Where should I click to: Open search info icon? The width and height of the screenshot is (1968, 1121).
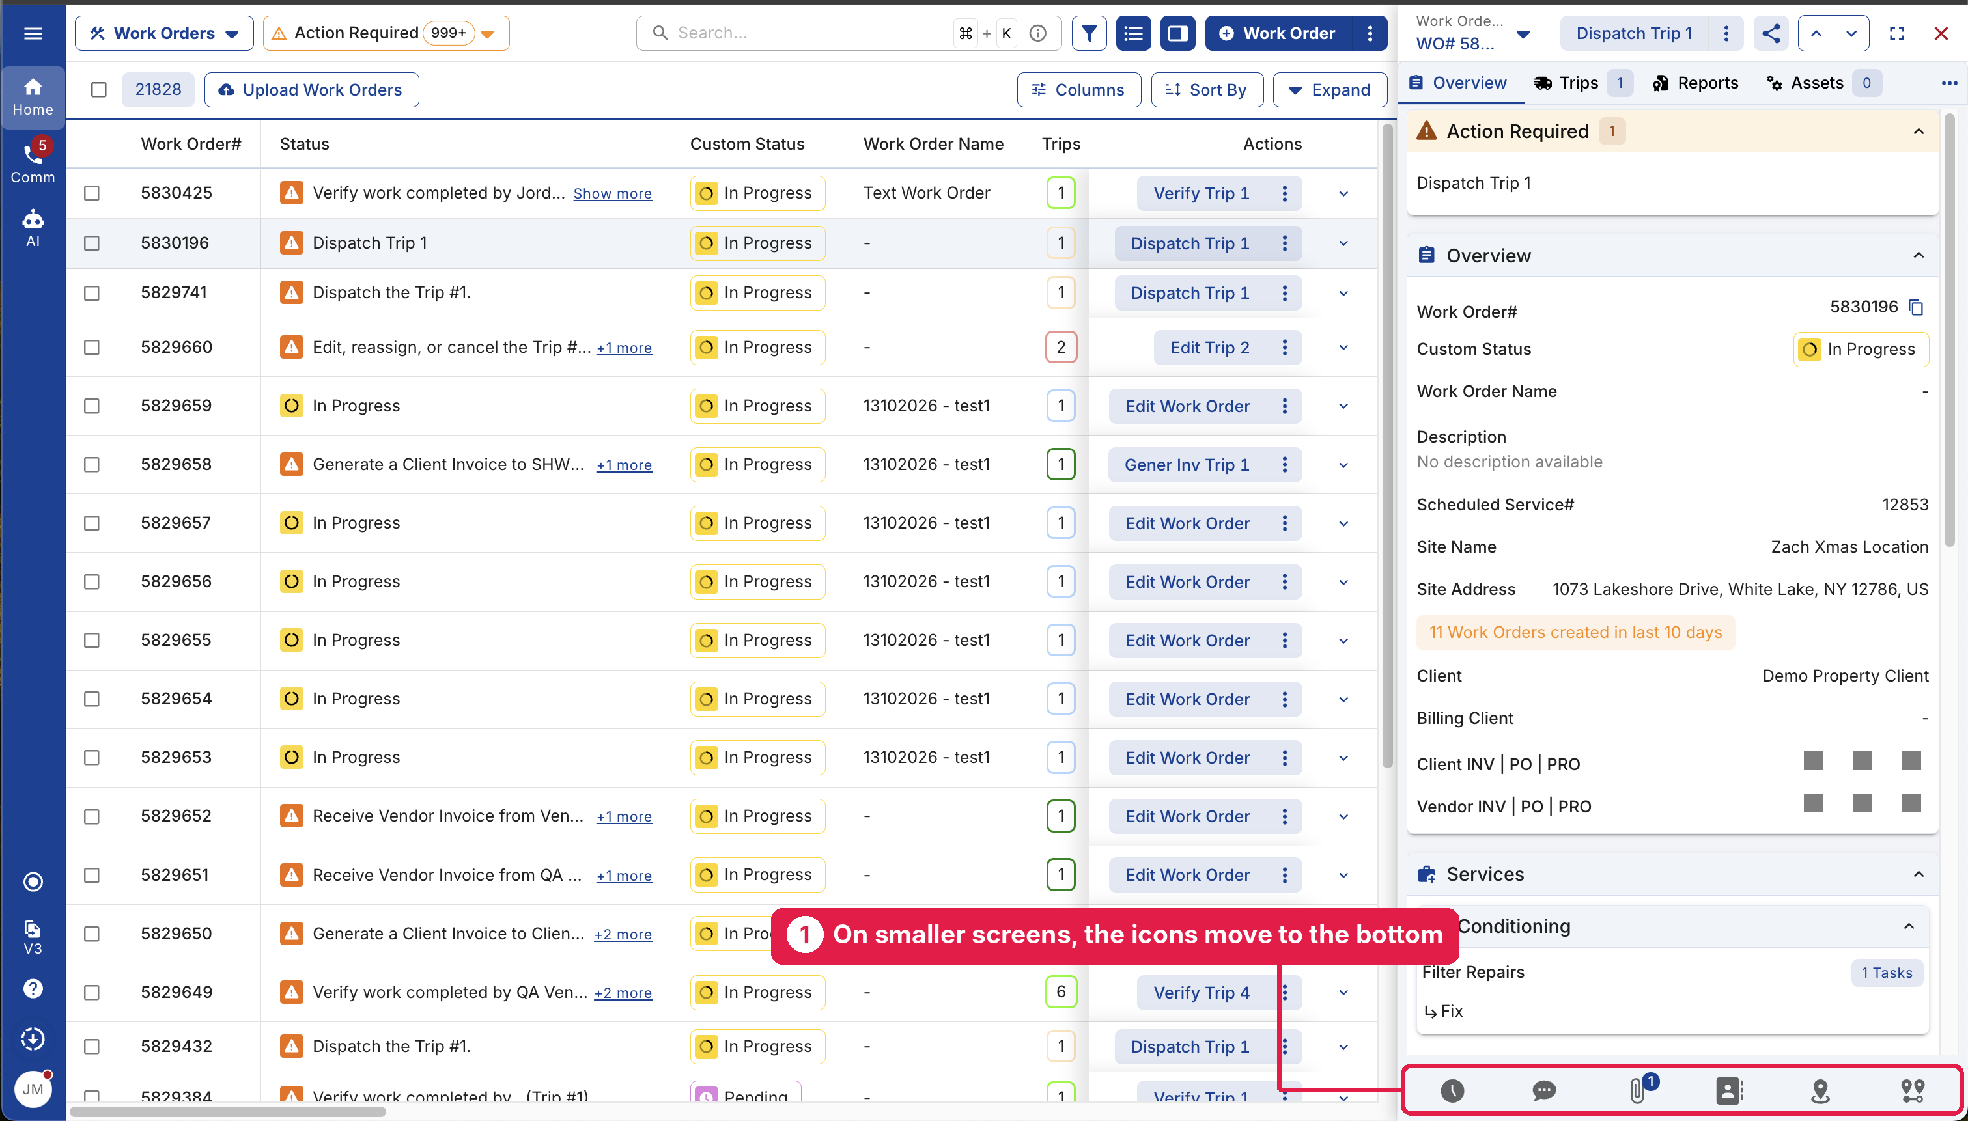(1037, 33)
